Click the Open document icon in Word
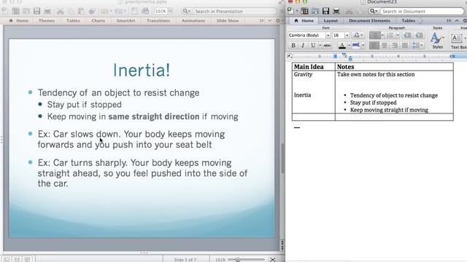Viewport: 467px width, 262px height. 315,12
